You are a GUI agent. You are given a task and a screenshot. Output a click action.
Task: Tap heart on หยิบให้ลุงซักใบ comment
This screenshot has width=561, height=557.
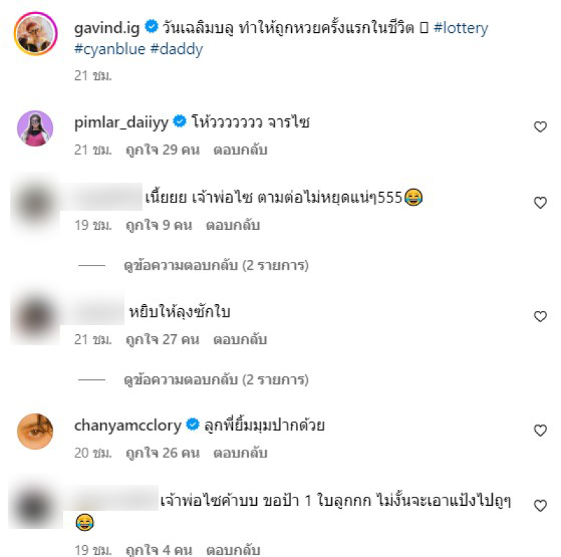pyautogui.click(x=540, y=316)
